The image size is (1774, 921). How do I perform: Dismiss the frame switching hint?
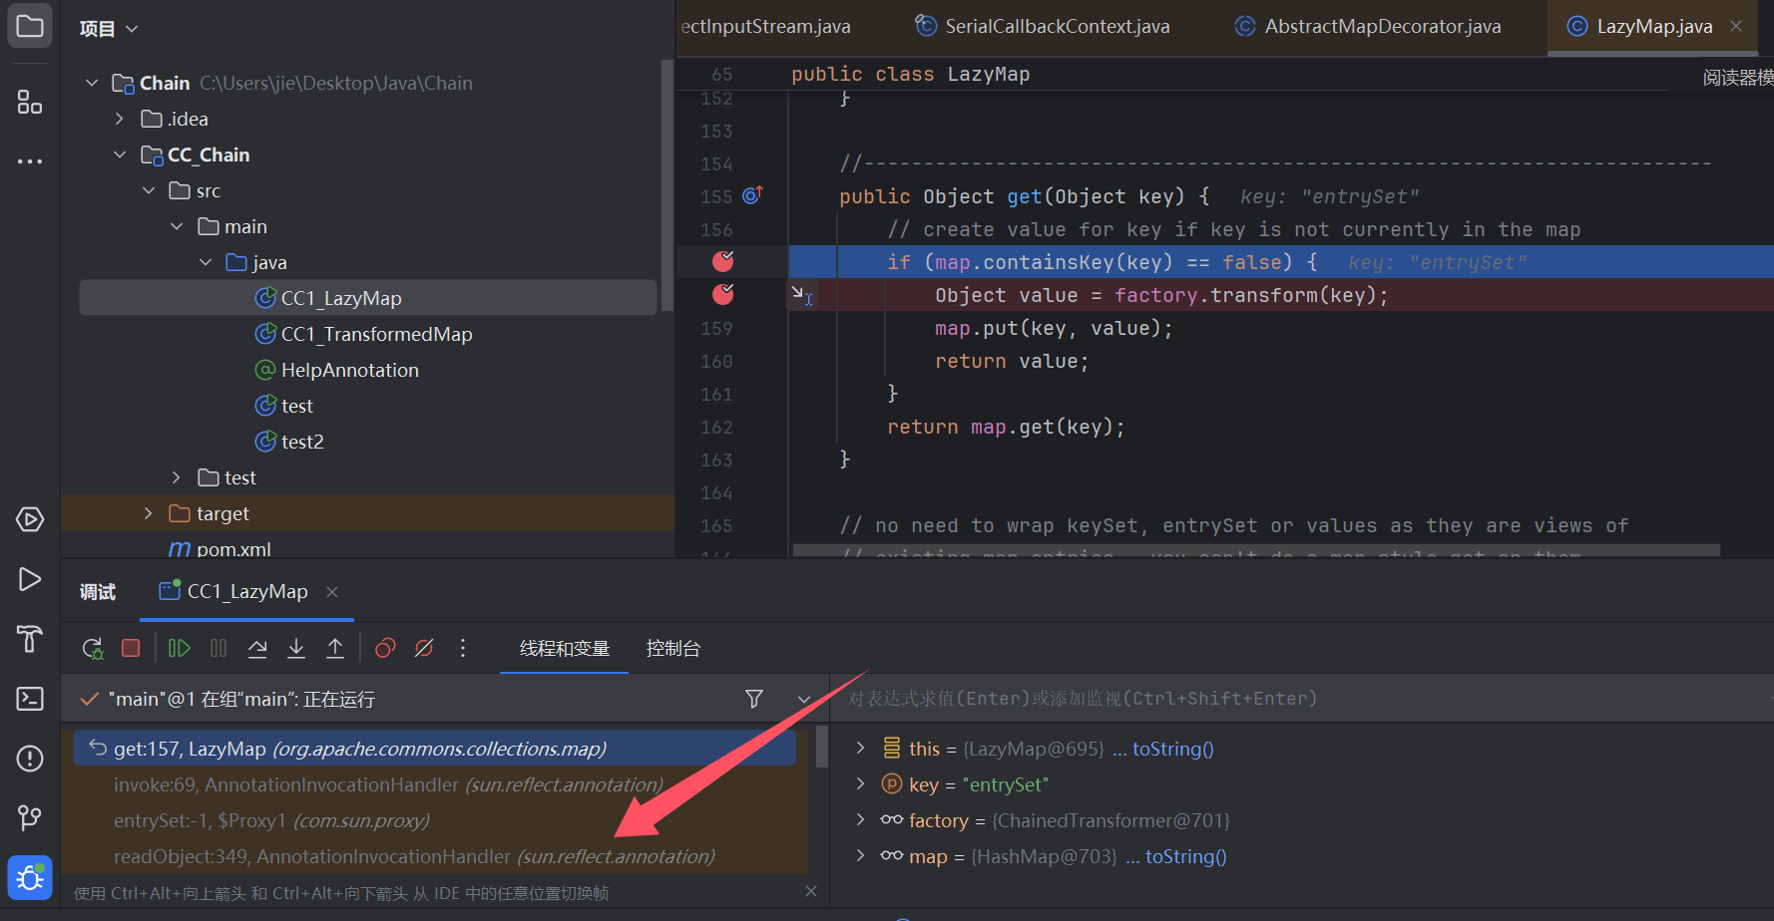[811, 891]
